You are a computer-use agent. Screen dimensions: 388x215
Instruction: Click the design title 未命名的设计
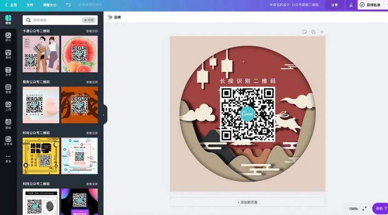coord(294,5)
